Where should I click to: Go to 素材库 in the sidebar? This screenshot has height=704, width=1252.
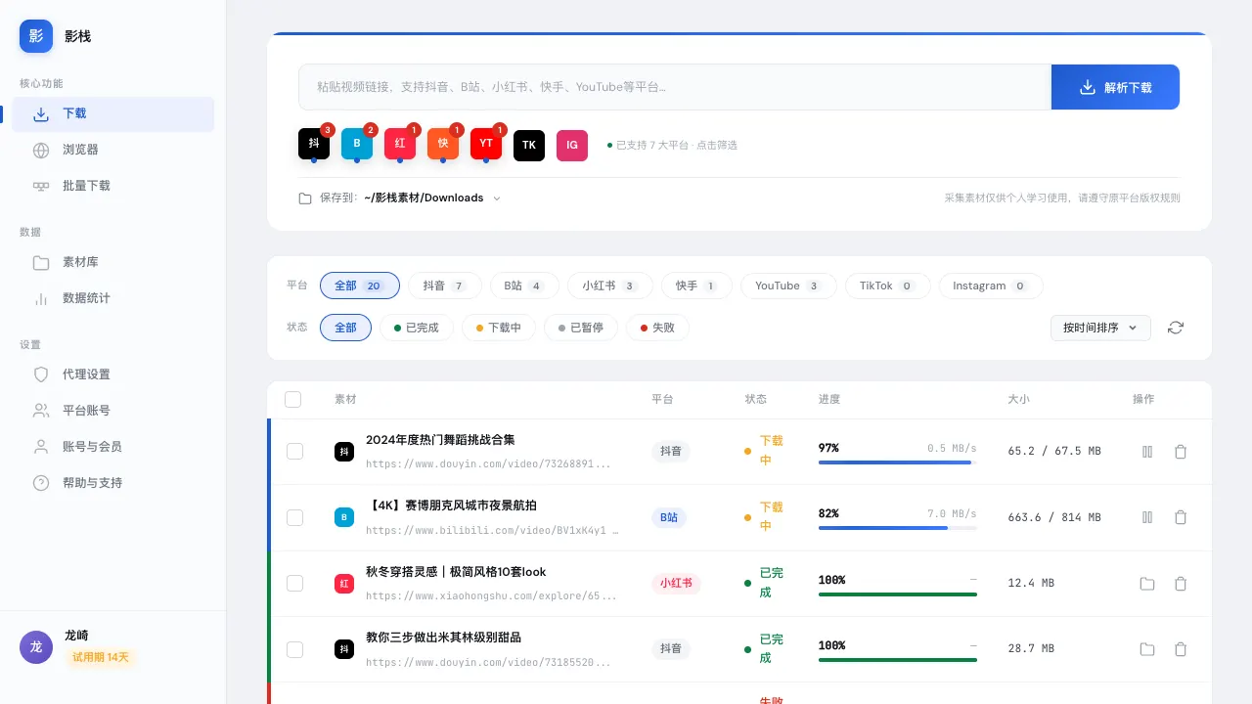coord(112,262)
